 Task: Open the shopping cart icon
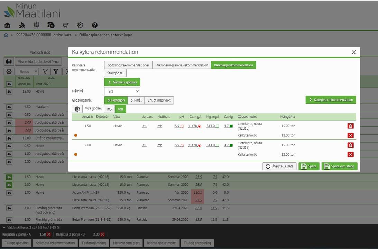pyautogui.click(x=65, y=25)
